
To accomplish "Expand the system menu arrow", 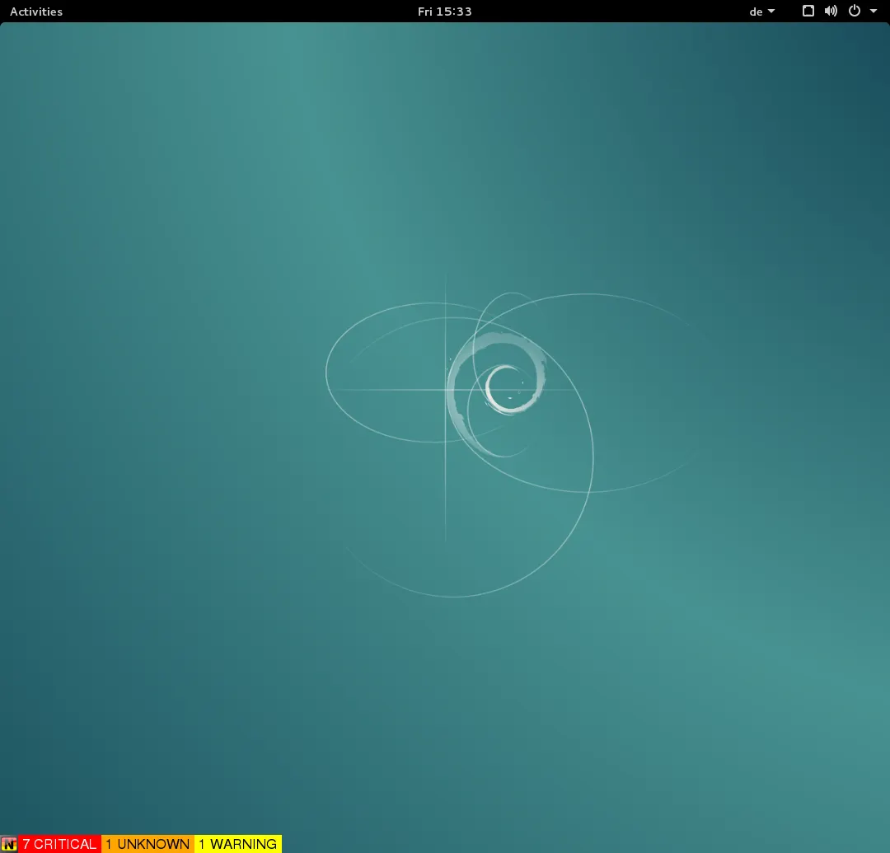I will [x=874, y=11].
